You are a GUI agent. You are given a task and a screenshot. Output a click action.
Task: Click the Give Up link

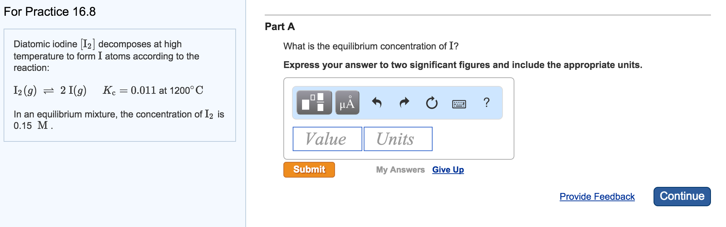(x=448, y=170)
